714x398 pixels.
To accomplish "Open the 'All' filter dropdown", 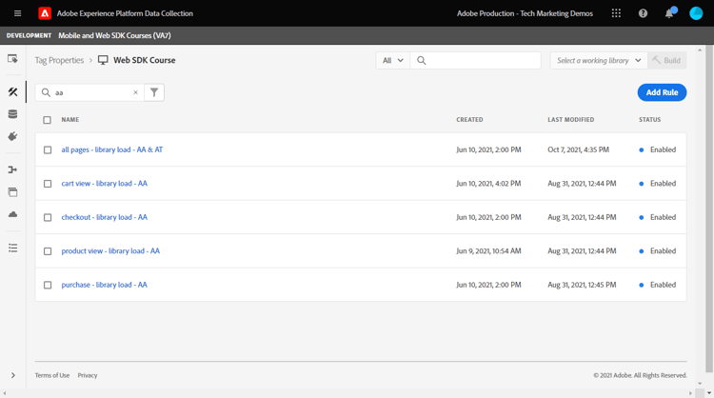I will coord(392,60).
